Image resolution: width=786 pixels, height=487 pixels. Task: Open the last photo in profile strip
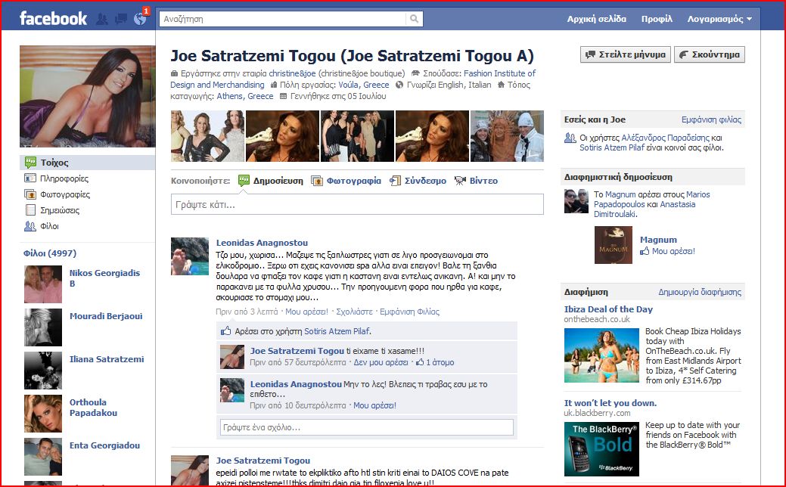pyautogui.click(x=507, y=136)
